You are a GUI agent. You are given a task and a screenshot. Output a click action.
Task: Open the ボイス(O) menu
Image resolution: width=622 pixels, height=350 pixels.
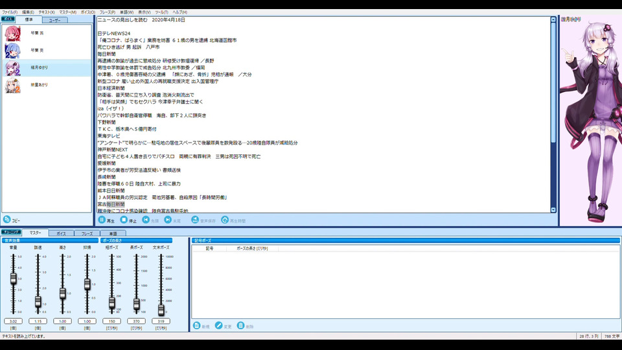[x=88, y=12]
